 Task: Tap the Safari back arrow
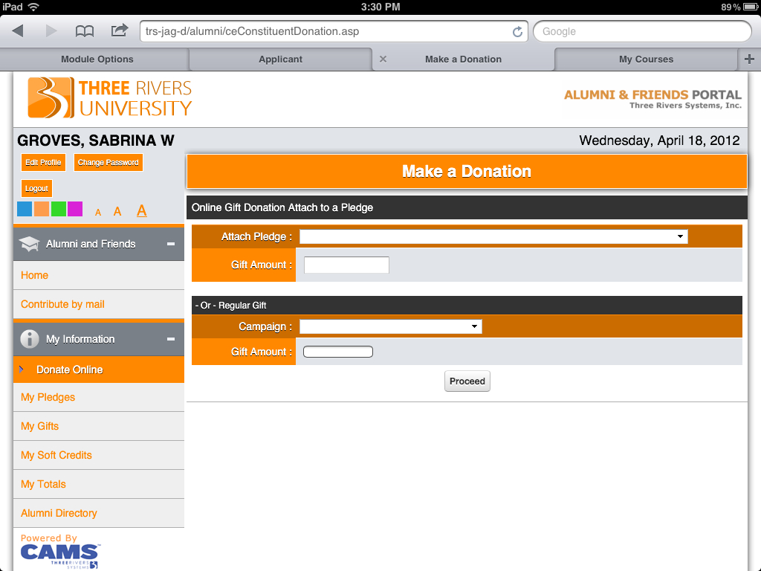[18, 31]
